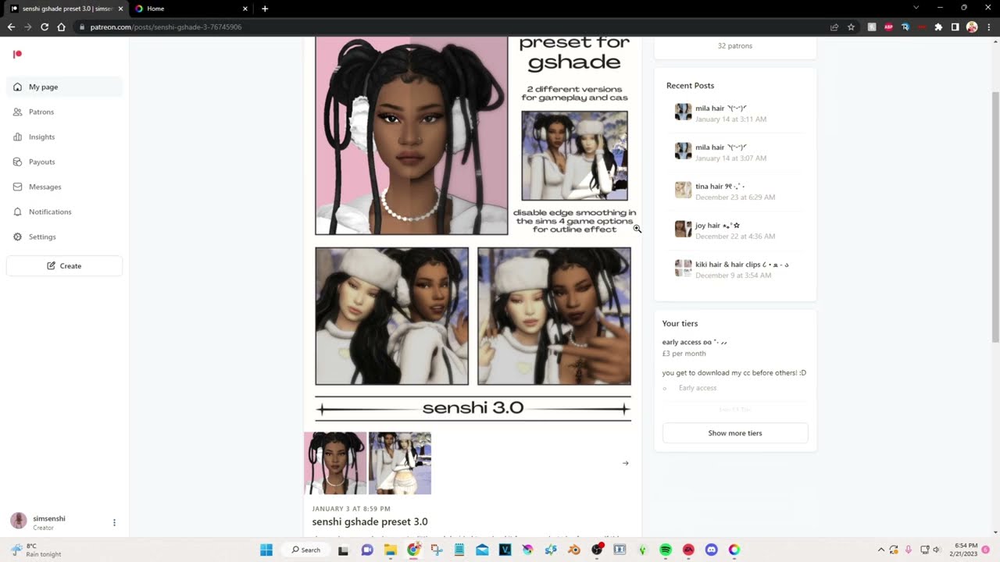Open Chrome Extensions puzzle menu
1000x562 pixels.
pos(938,27)
